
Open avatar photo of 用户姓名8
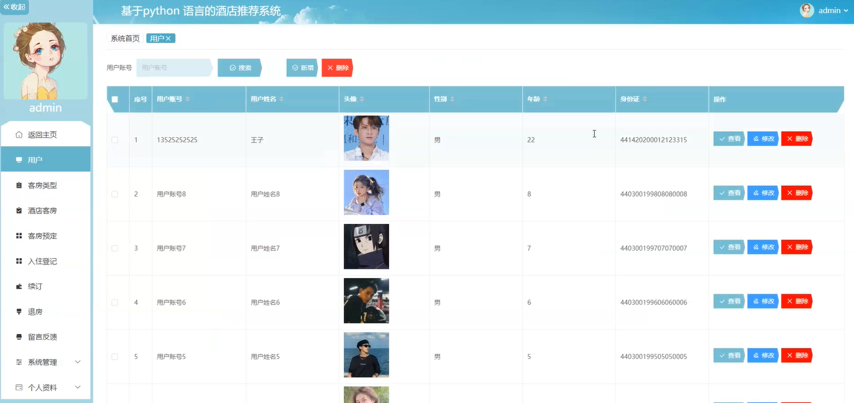[x=366, y=192]
